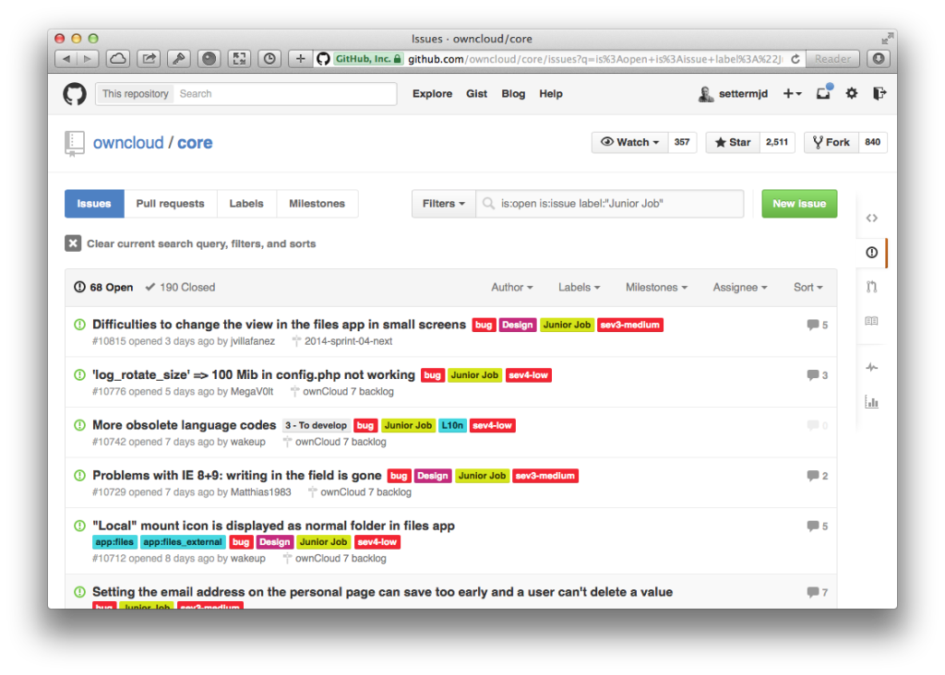Click the clear search X icon

point(73,243)
